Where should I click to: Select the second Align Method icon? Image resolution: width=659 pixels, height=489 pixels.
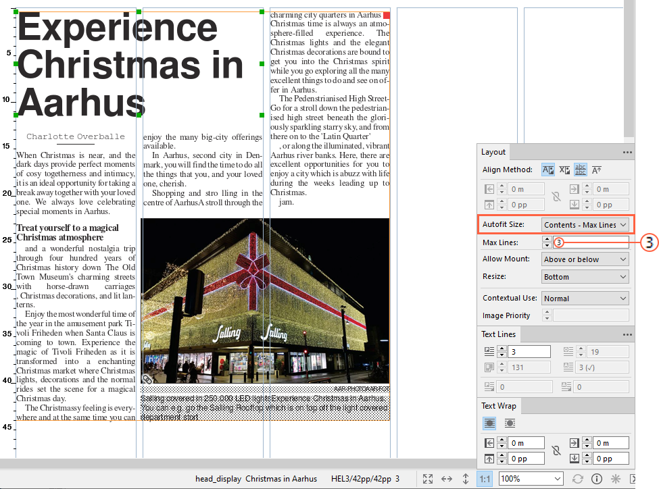[564, 170]
